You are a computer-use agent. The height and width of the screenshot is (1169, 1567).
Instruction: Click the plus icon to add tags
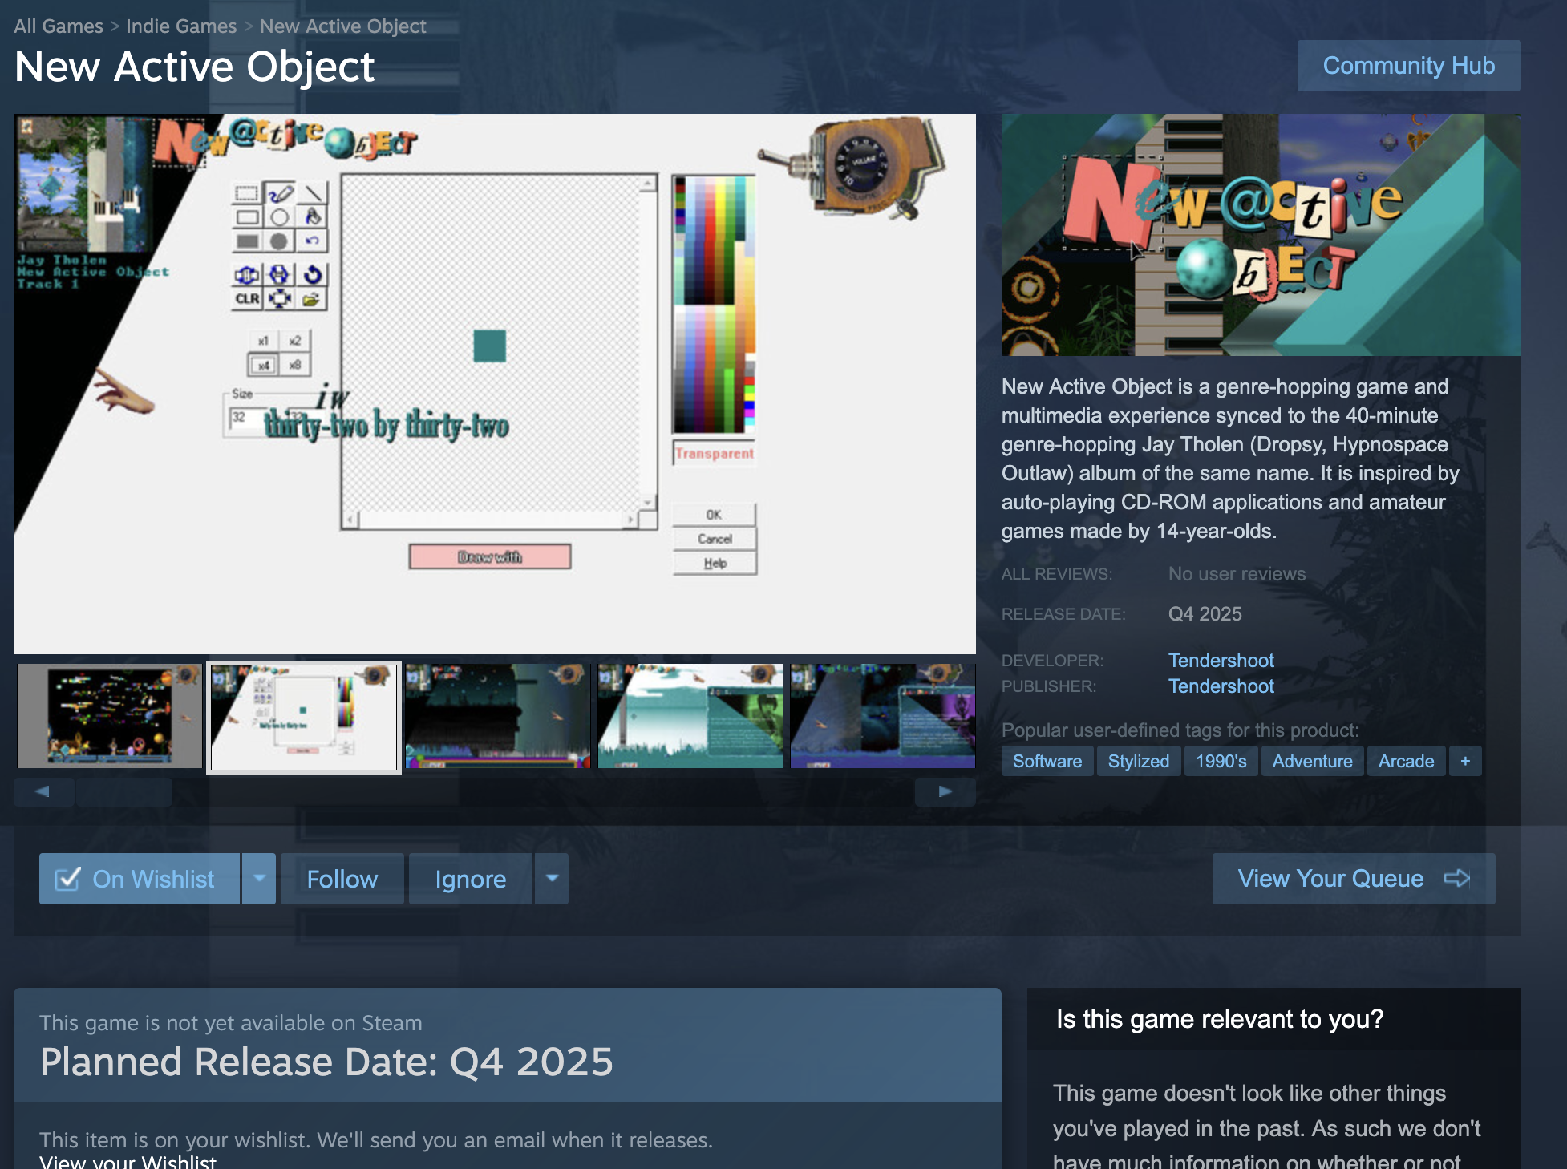pos(1465,761)
